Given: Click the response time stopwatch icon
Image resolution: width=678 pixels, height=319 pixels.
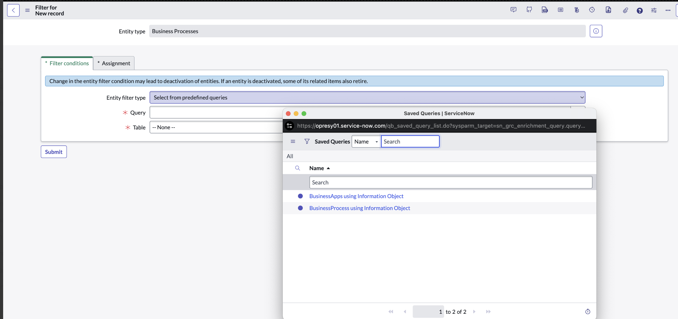Looking at the screenshot, I should 588,312.
